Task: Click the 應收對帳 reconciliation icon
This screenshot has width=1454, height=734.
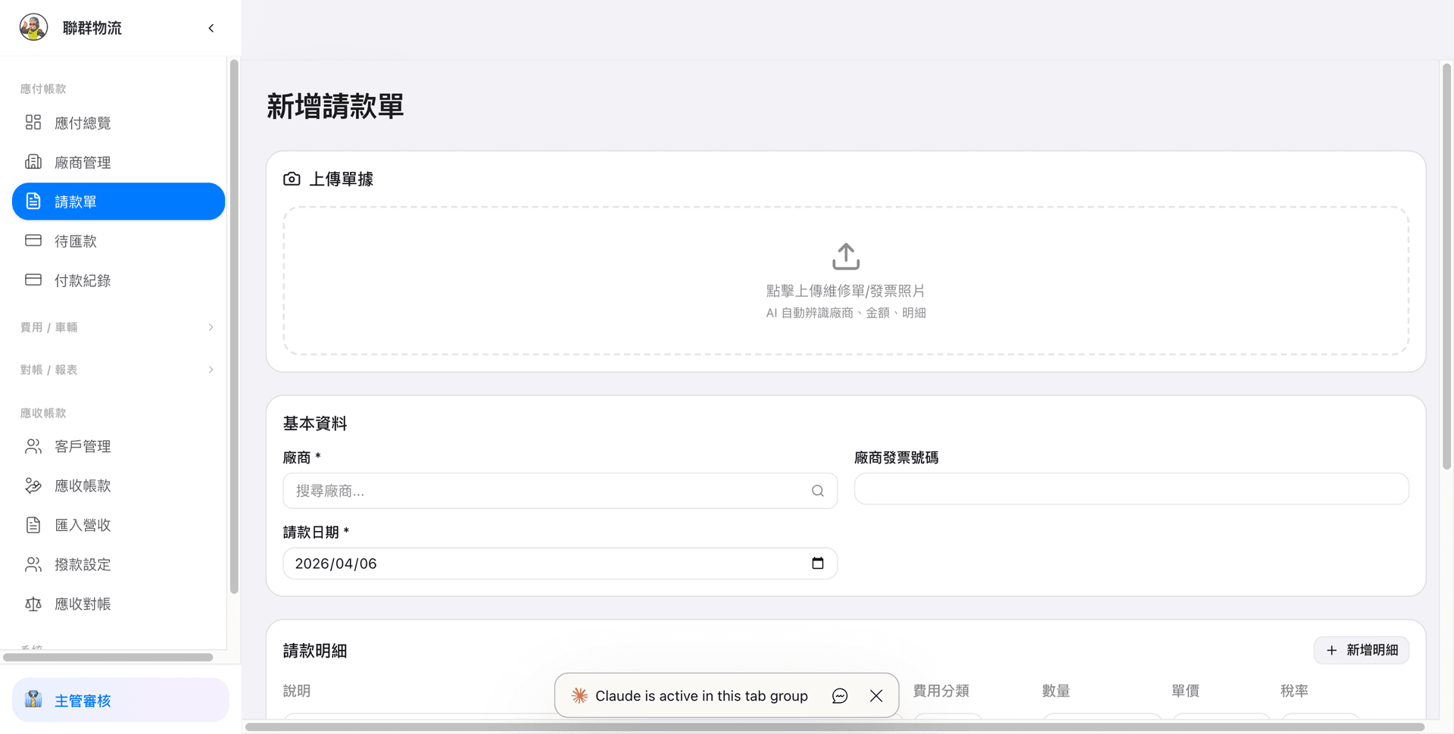Action: click(x=33, y=604)
